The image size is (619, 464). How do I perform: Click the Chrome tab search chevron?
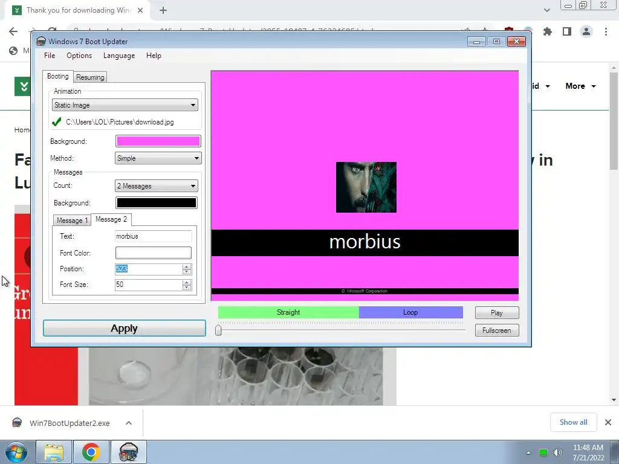pyautogui.click(x=546, y=10)
